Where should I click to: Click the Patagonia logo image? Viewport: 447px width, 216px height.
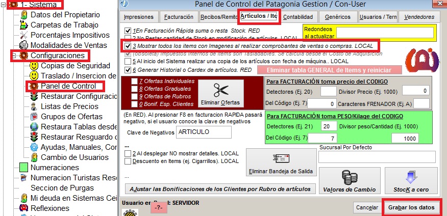click(x=423, y=60)
